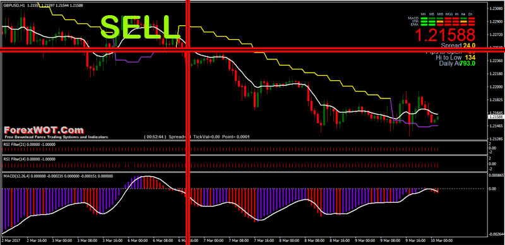Click the 9 Mar 16:00 time axis label

coord(415,241)
